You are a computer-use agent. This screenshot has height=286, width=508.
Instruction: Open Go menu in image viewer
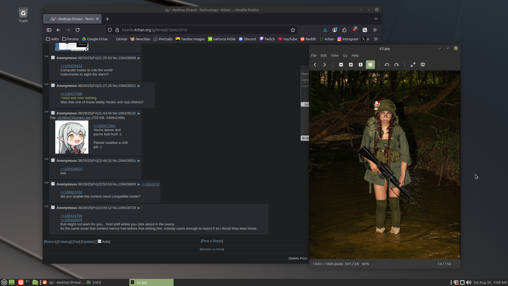345,55
